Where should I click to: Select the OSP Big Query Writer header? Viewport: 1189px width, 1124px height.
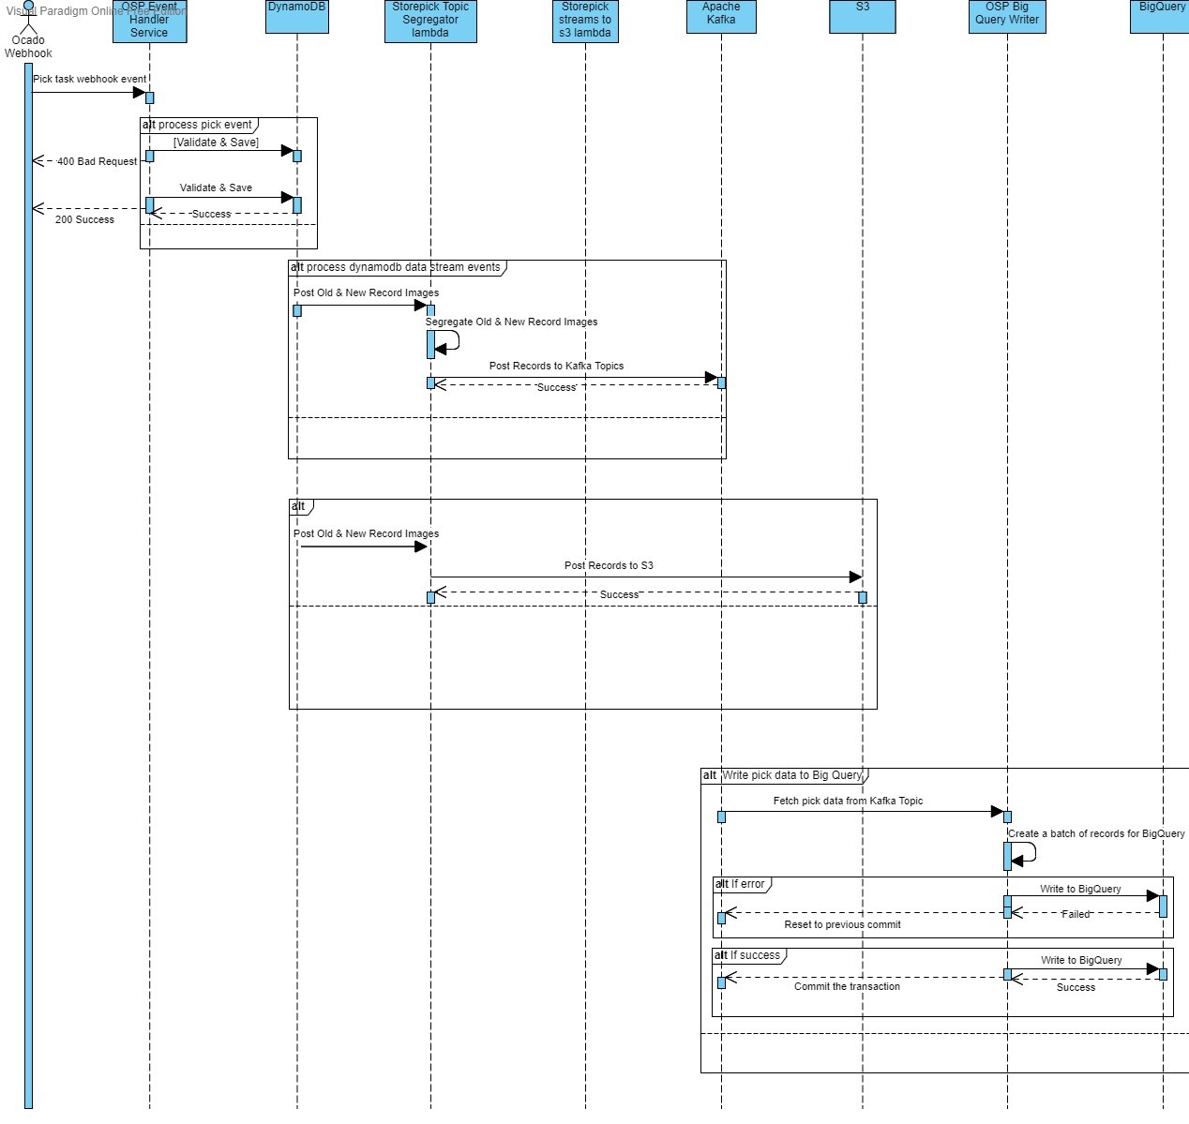tap(1007, 16)
